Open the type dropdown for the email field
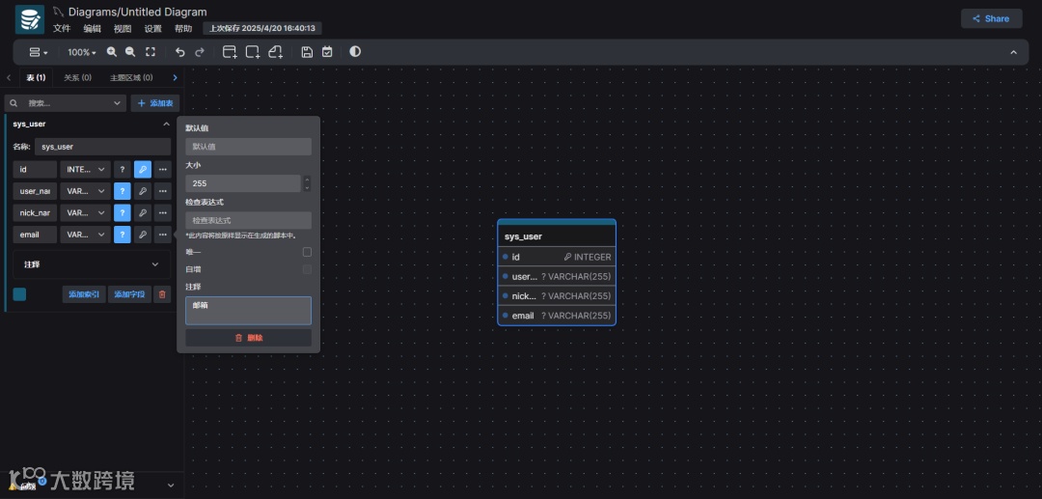The image size is (1042, 499). pyautogui.click(x=86, y=235)
